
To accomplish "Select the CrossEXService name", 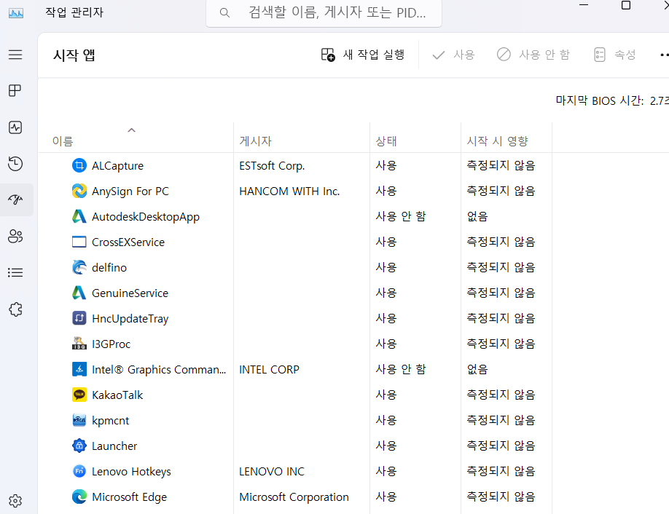I will pyautogui.click(x=128, y=242).
